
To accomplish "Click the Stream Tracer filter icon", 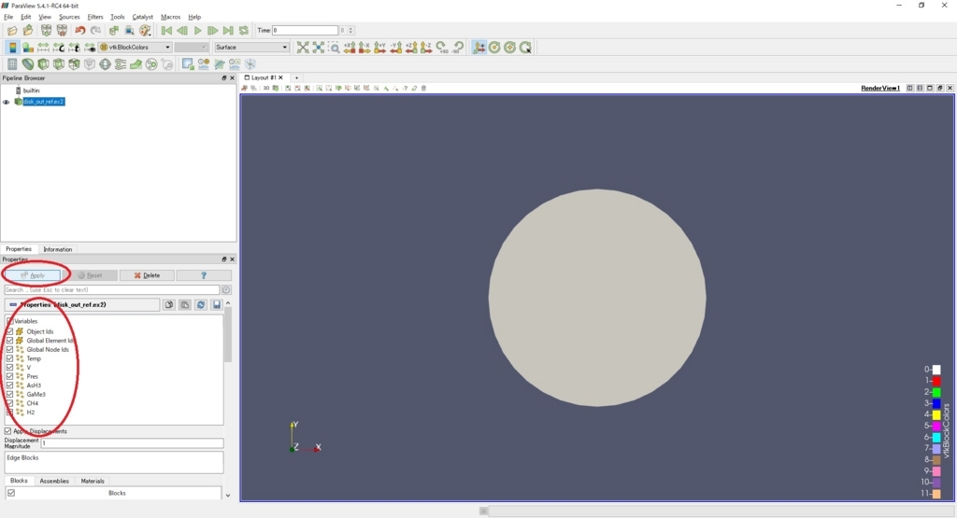I will coord(121,64).
